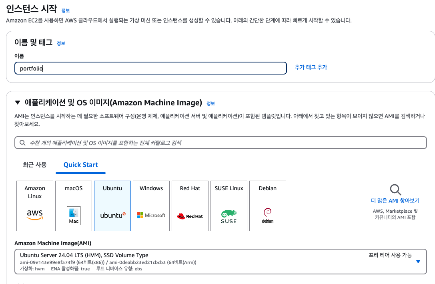Click the browse more AMIs magnifier icon
Screen dimensions: 435x284
[x=395, y=190]
